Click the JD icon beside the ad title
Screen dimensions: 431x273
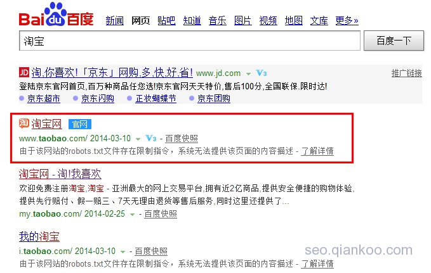tap(24, 72)
